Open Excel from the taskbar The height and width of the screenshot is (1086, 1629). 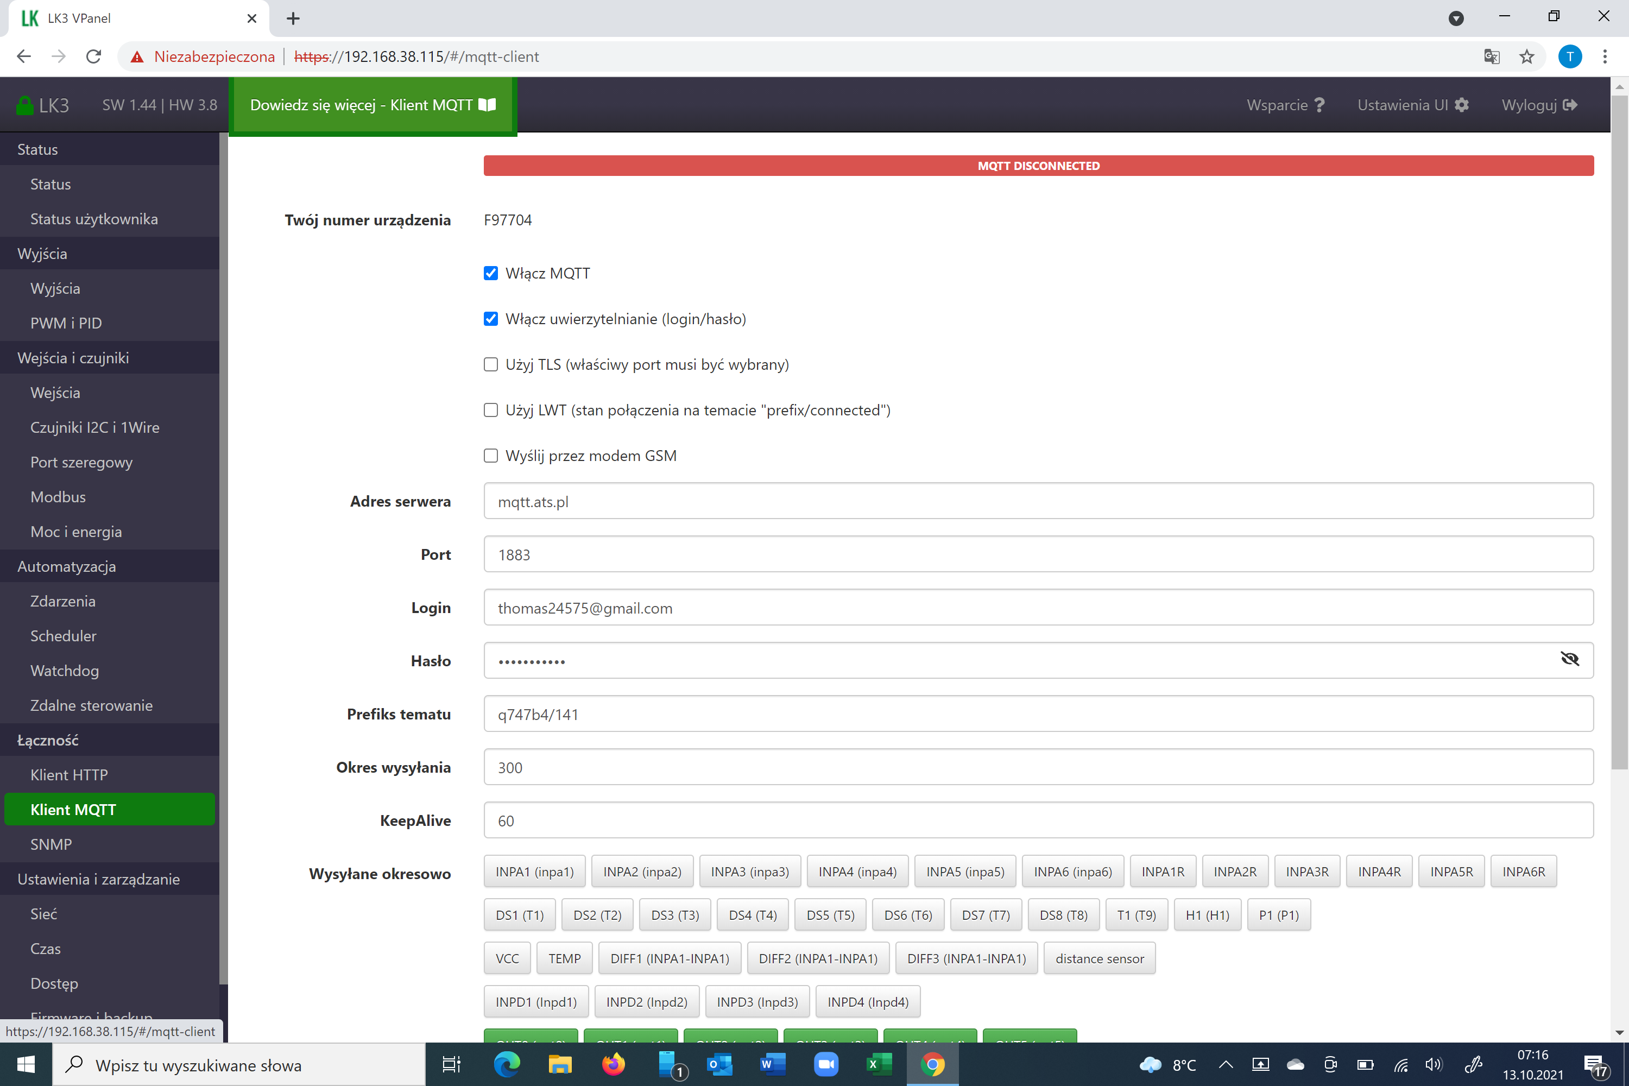point(879,1064)
